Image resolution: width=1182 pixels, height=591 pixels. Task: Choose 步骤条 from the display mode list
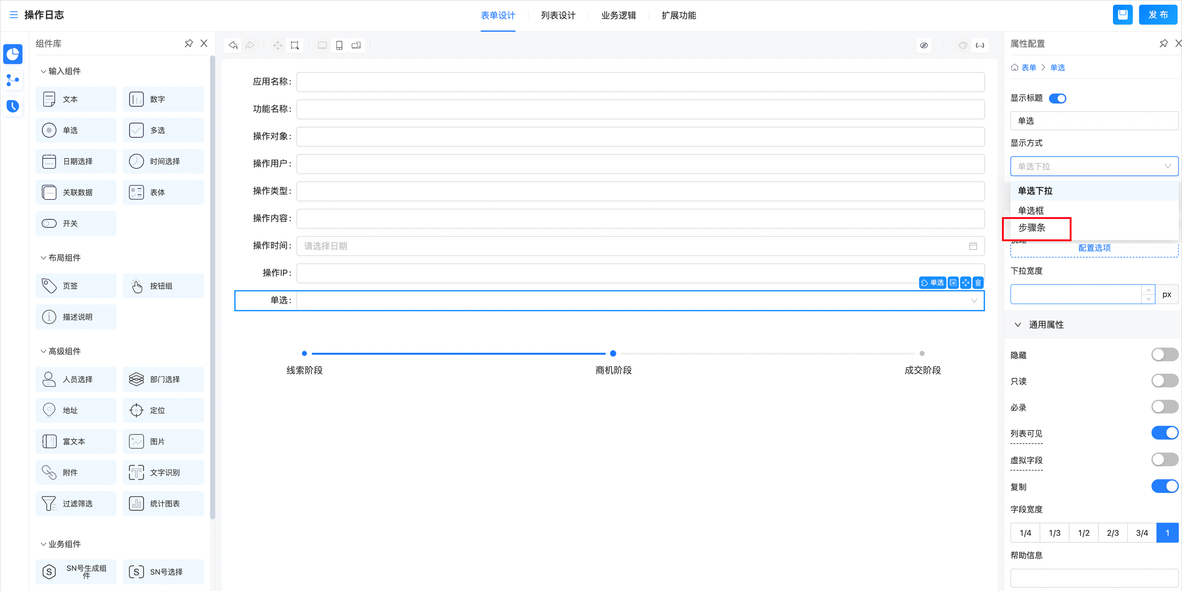[x=1032, y=228]
